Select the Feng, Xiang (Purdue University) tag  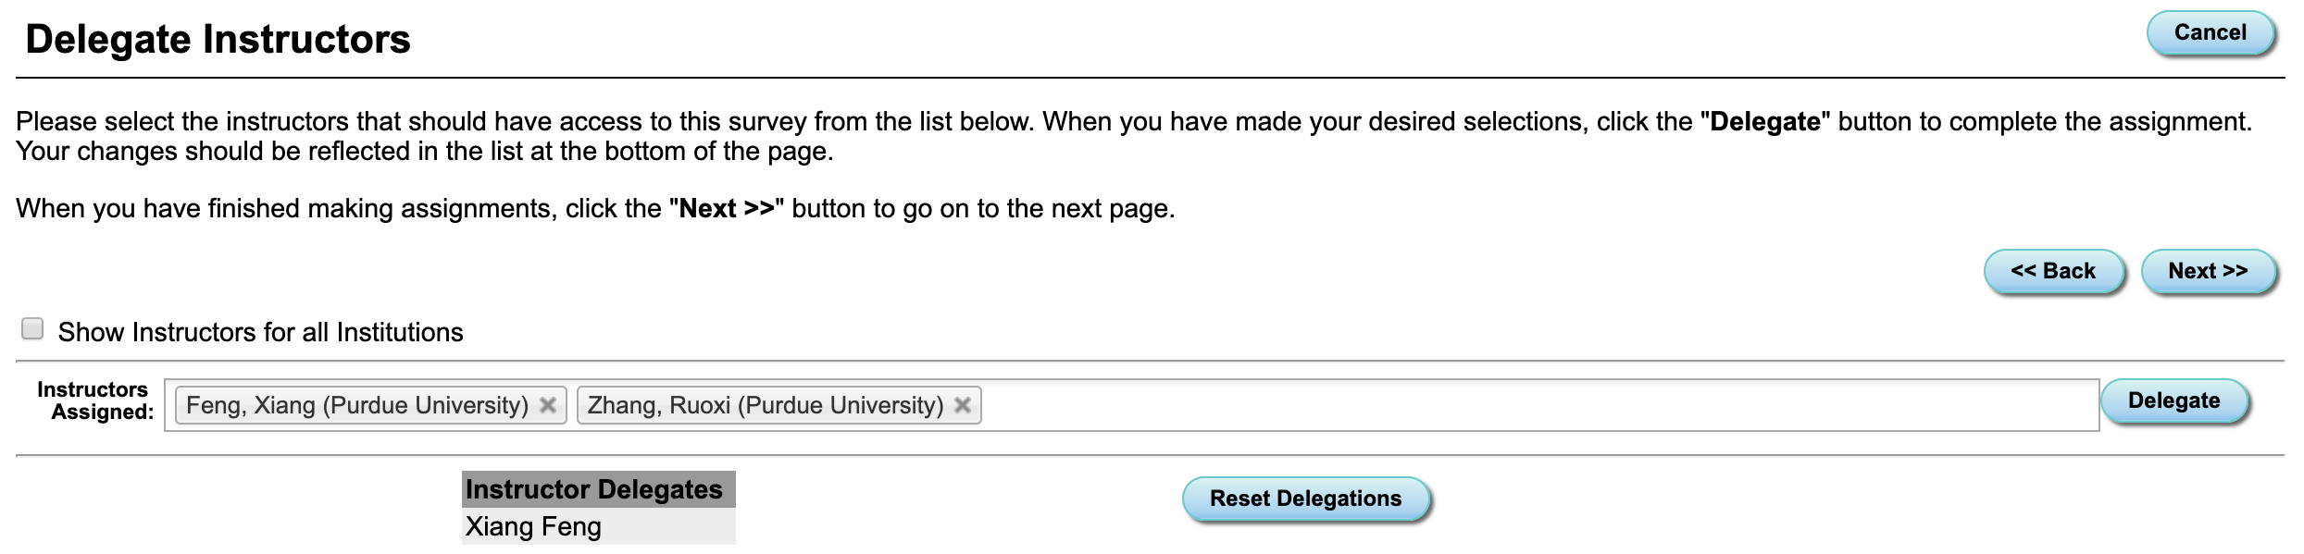(x=356, y=405)
